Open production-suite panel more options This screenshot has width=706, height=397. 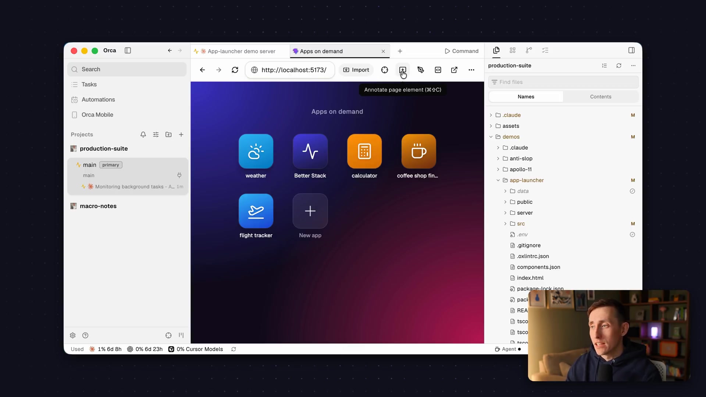pos(633,65)
